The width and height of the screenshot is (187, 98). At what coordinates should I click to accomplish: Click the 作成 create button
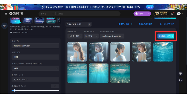[x=140, y=14]
